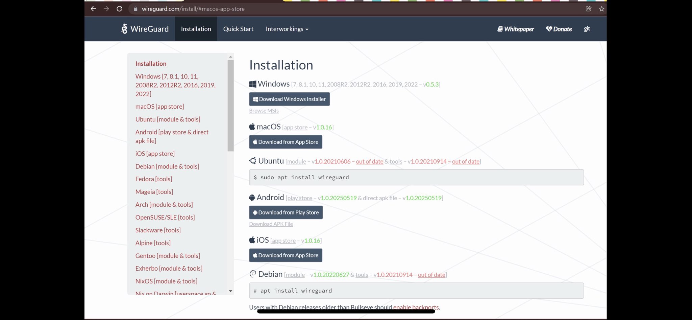This screenshot has width=692, height=320.
Task: Select Ubuntu [module & tools] in sidebar
Action: coord(168,119)
